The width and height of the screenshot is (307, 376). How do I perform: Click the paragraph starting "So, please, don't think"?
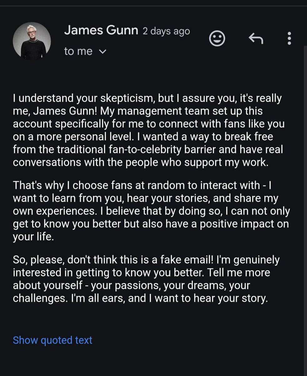144,279
